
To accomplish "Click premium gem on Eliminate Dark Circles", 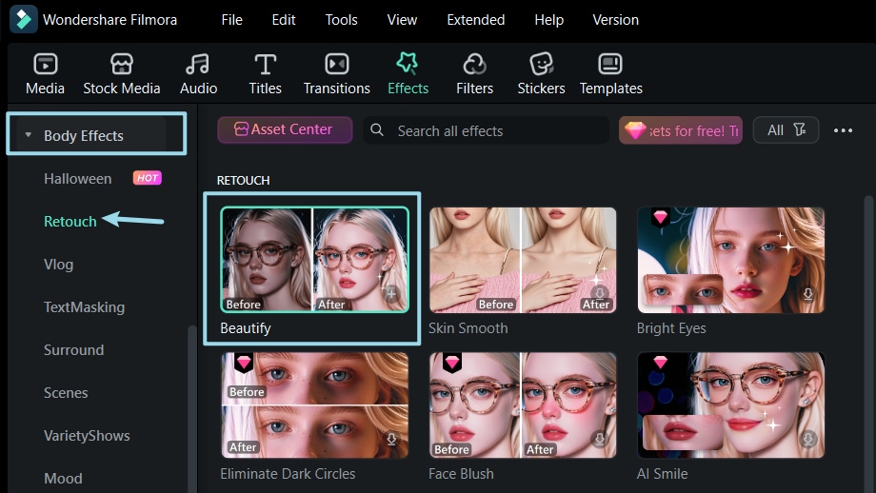I will [244, 363].
